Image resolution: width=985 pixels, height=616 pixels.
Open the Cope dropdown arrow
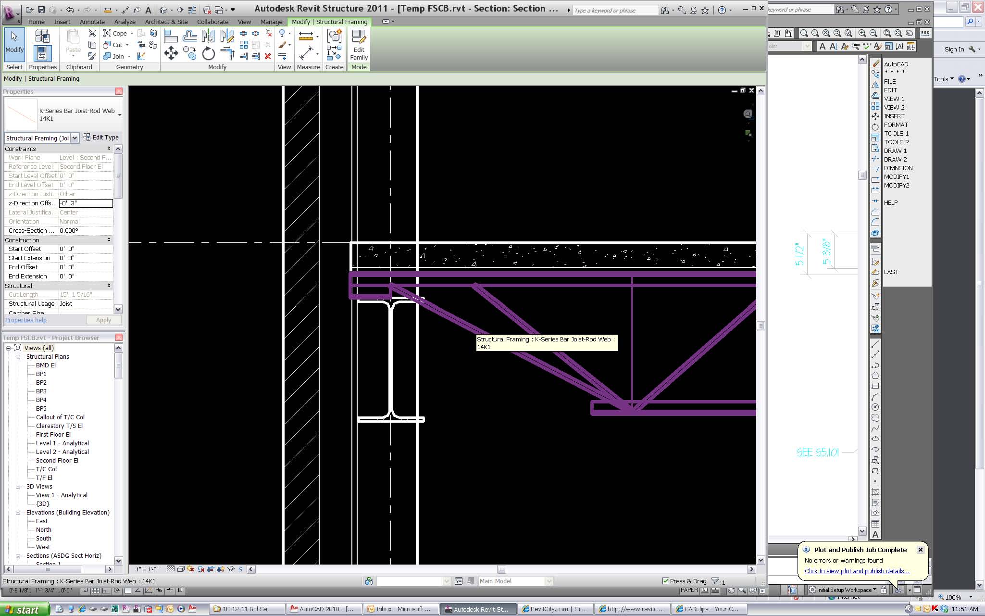[x=132, y=34]
